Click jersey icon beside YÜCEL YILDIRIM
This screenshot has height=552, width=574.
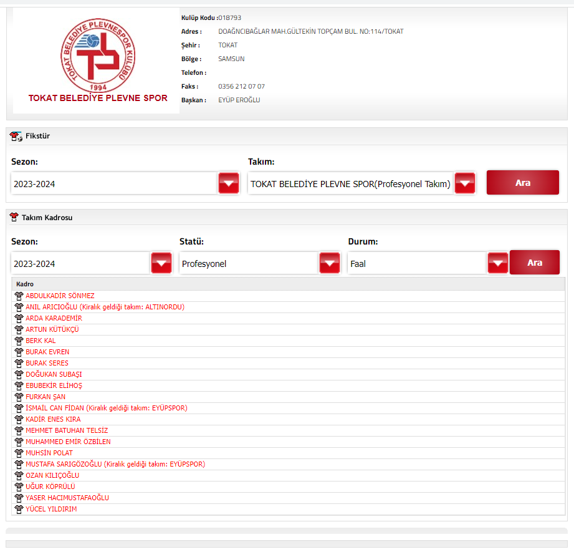19,509
